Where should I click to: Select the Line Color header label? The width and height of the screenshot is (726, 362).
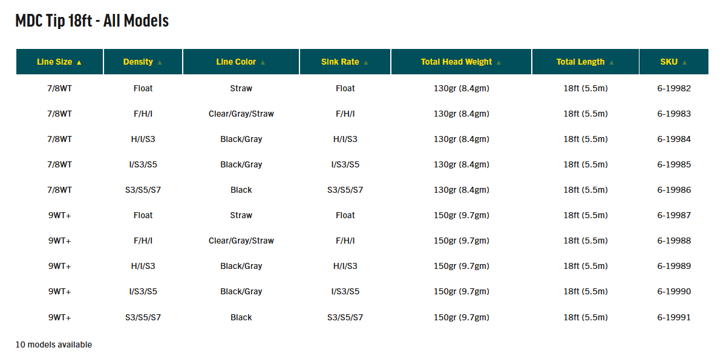pos(236,62)
